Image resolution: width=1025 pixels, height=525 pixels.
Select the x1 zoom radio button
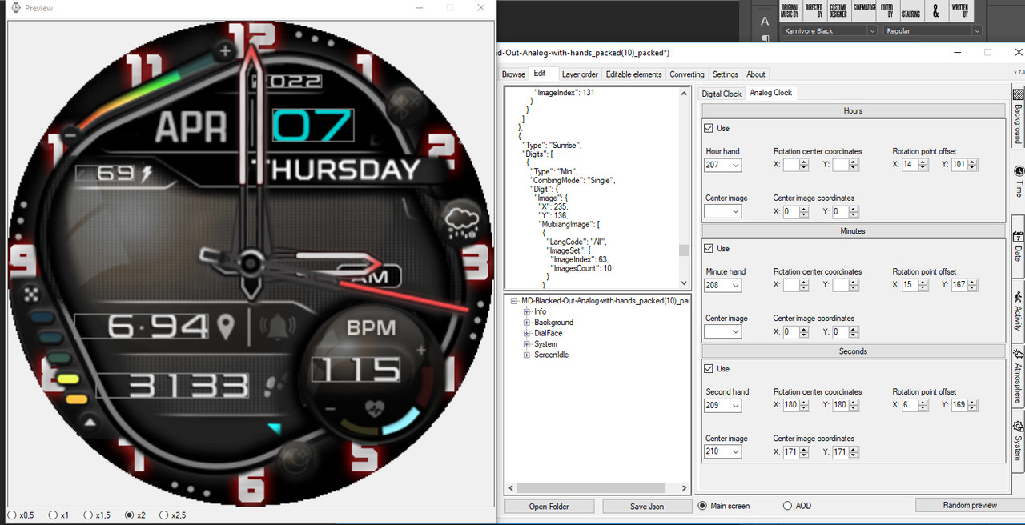click(x=53, y=515)
